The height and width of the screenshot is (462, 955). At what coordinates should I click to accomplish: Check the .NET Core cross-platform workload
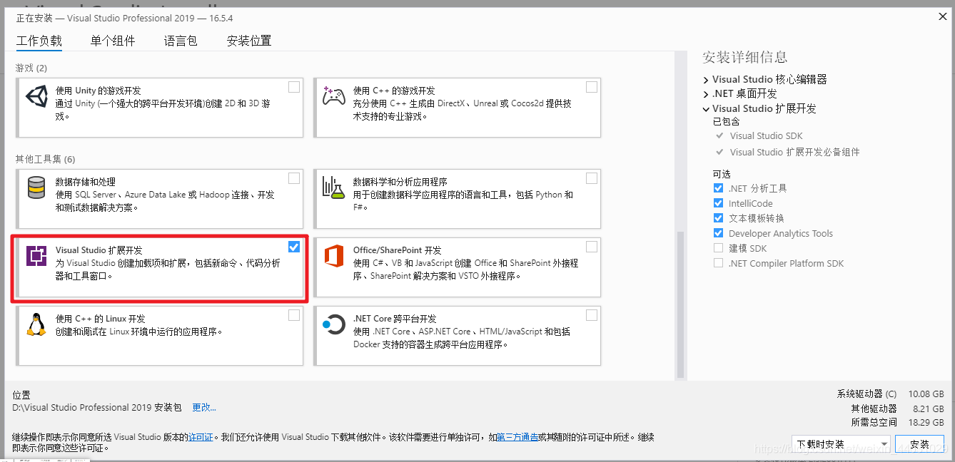[592, 315]
